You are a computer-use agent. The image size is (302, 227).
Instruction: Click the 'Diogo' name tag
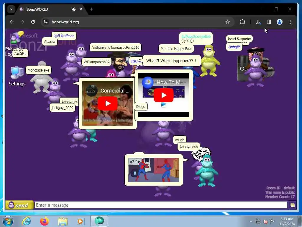tap(141, 106)
